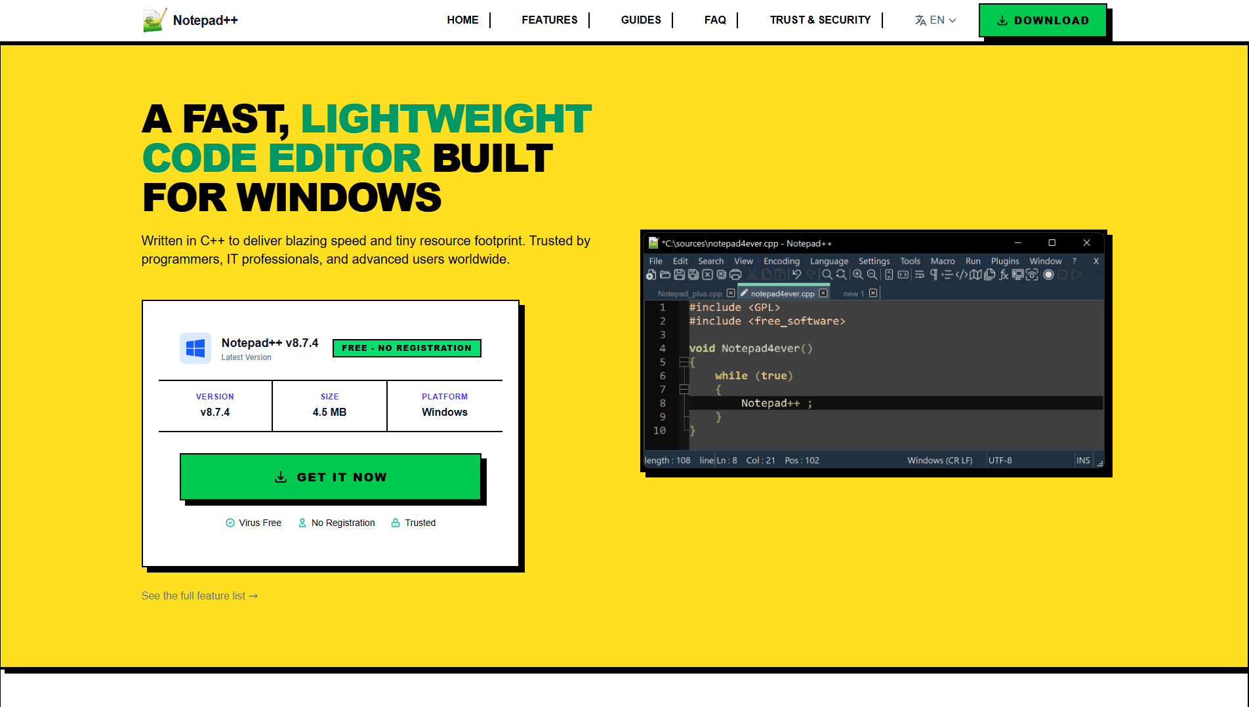Click the Find magnifier icon in the toolbar

tap(827, 275)
